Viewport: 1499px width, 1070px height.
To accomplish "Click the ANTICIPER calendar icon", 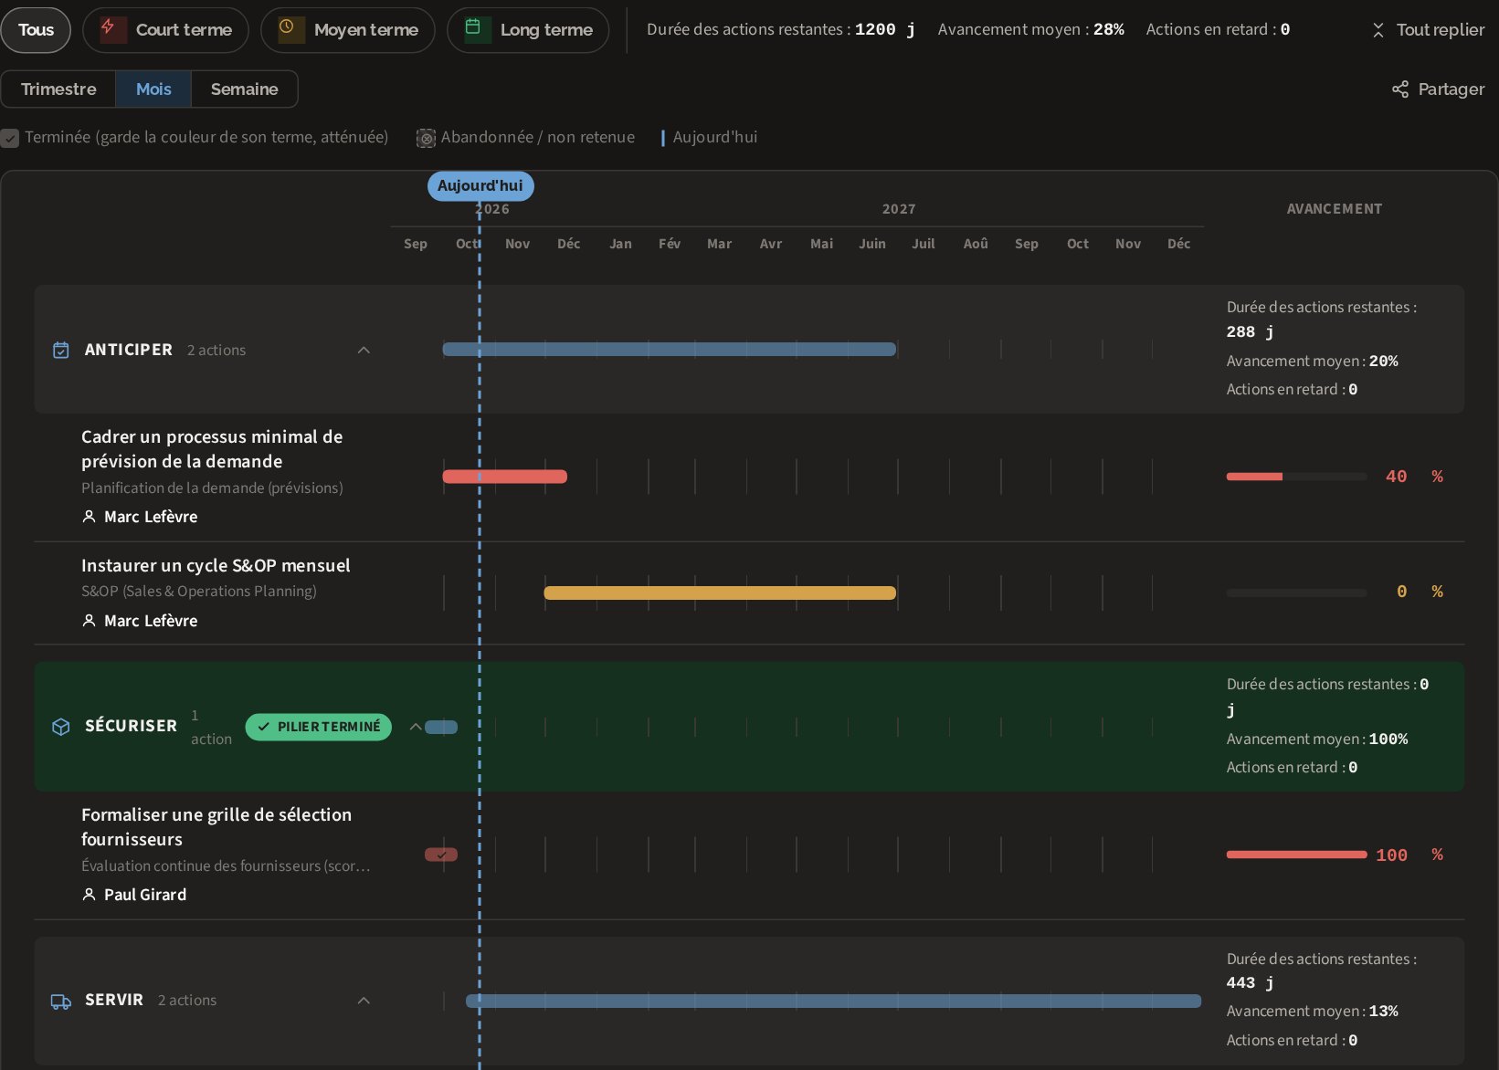I will point(61,351).
